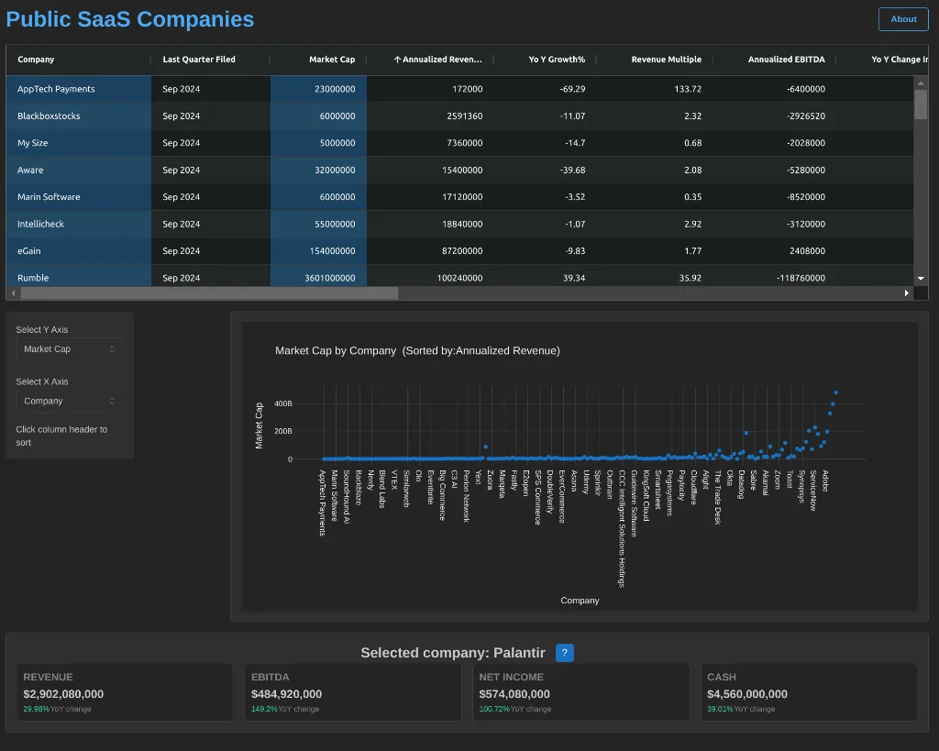The image size is (939, 751).
Task: Click the horizontal scroll right arrow
Action: pyautogui.click(x=907, y=293)
